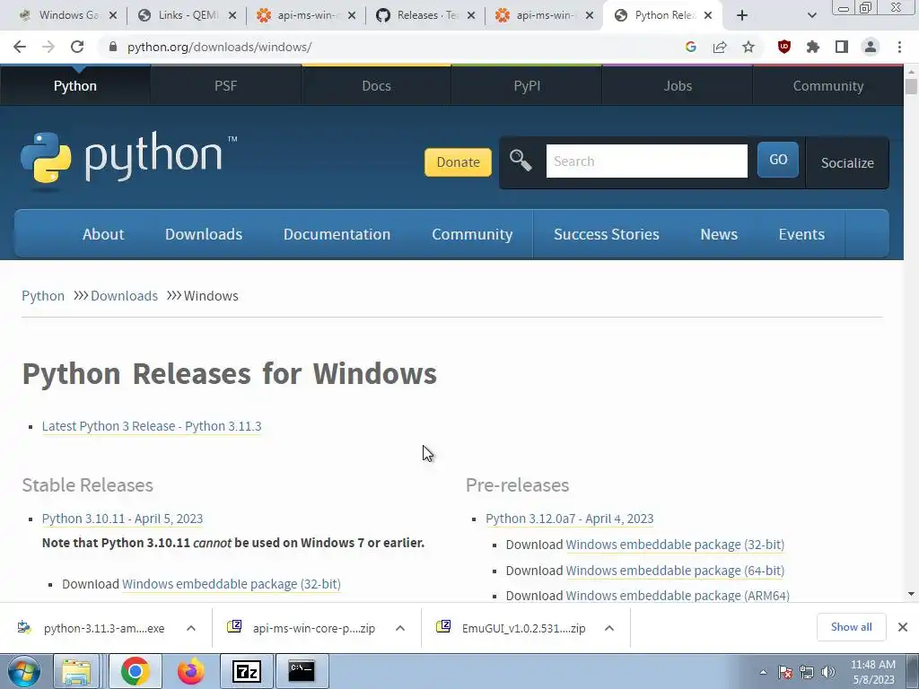Open the About navigation menu
This screenshot has width=919, height=689.
coord(103,234)
